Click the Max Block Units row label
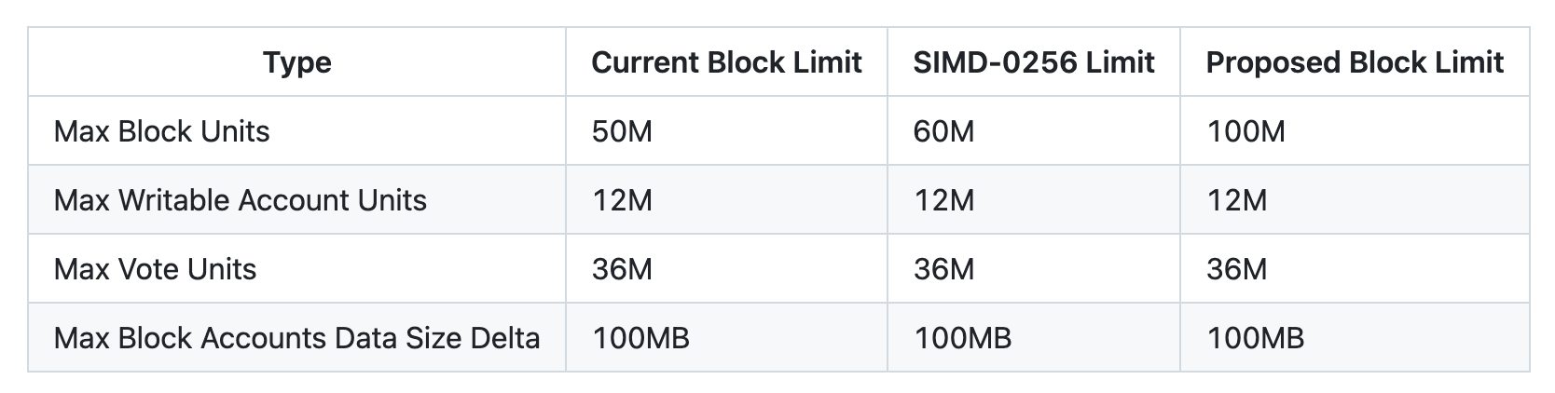This screenshot has height=393, width=1555. pos(162,131)
